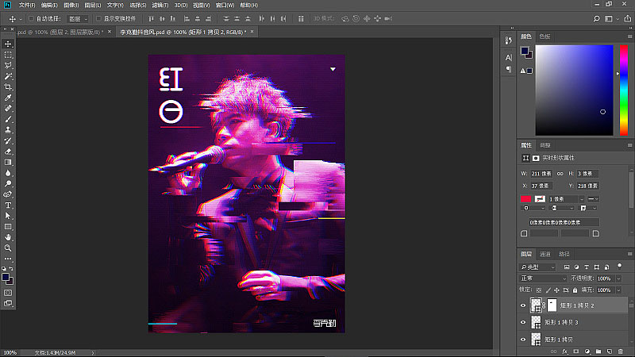
Task: Select the Eraser tool
Action: [8, 152]
